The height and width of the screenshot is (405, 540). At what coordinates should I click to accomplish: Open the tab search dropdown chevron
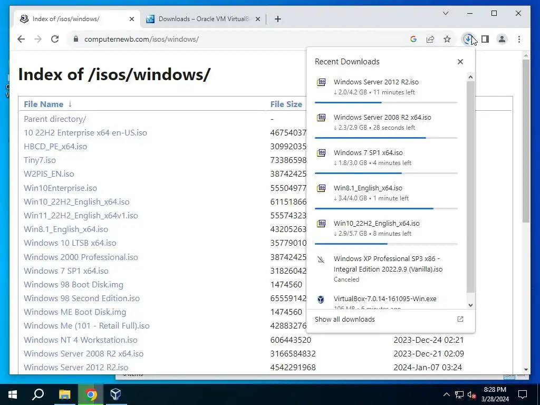pos(445,13)
